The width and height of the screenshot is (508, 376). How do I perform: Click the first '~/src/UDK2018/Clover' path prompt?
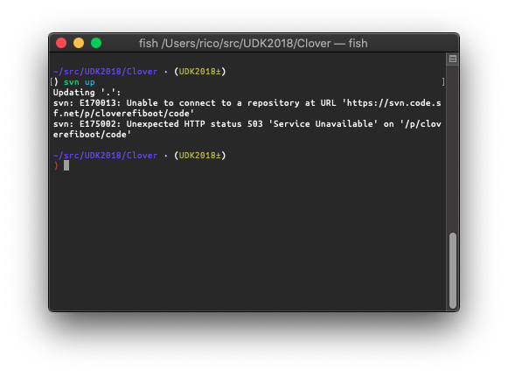105,72
